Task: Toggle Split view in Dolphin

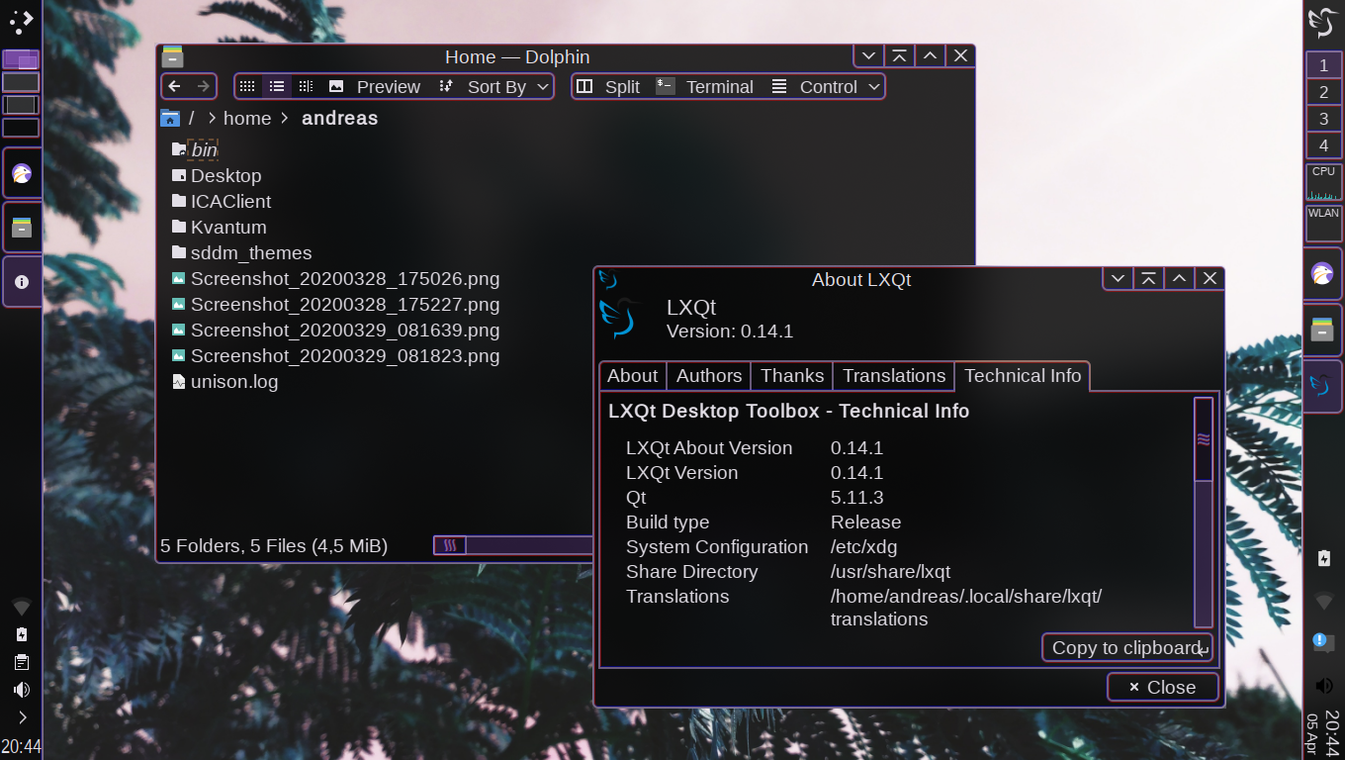Action: (x=608, y=86)
